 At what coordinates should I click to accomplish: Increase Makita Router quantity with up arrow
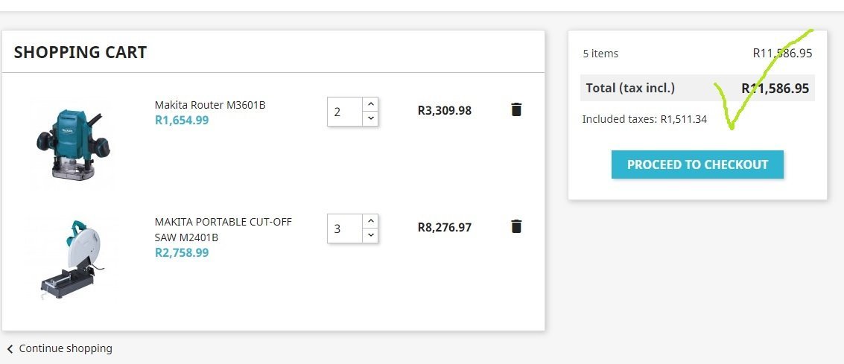point(370,103)
